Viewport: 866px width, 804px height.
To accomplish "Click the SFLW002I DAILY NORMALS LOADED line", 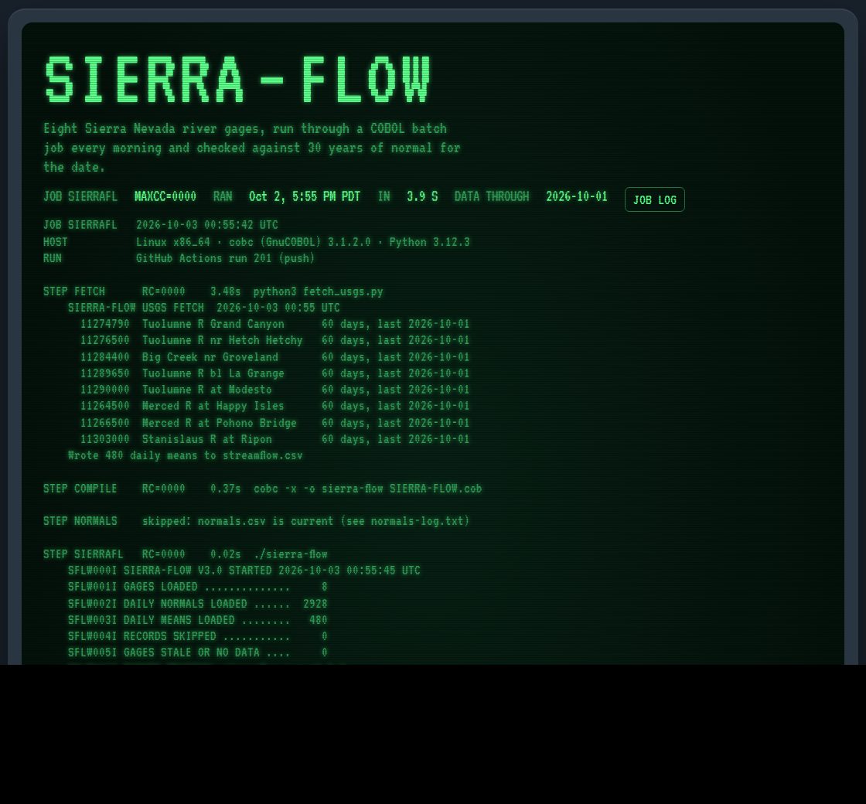I will click(198, 604).
